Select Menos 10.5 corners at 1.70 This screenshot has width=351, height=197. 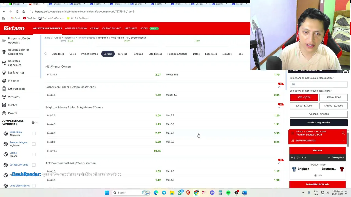coord(223,74)
